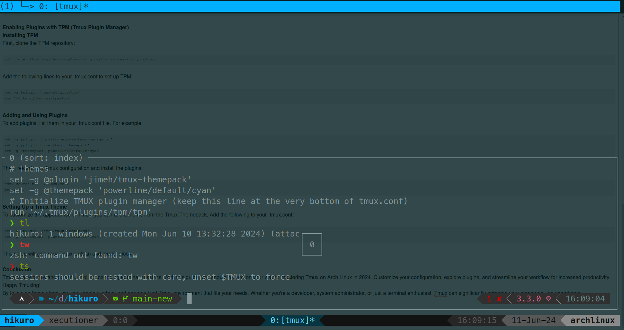Click the 'Installing TPM' heading
624x330 pixels.
(x=20, y=35)
